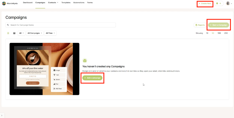Expand the Contacts menu
The image size is (234, 118).
(53, 3)
